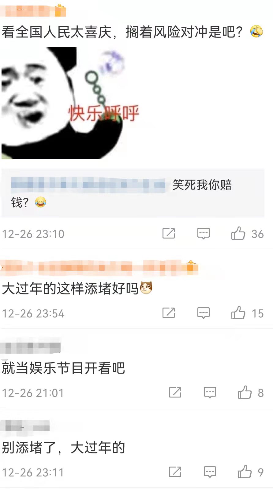This screenshot has height=489, width=273.
Task: Open the quoted reply 笑死我你赔钱
Action: (x=133, y=193)
